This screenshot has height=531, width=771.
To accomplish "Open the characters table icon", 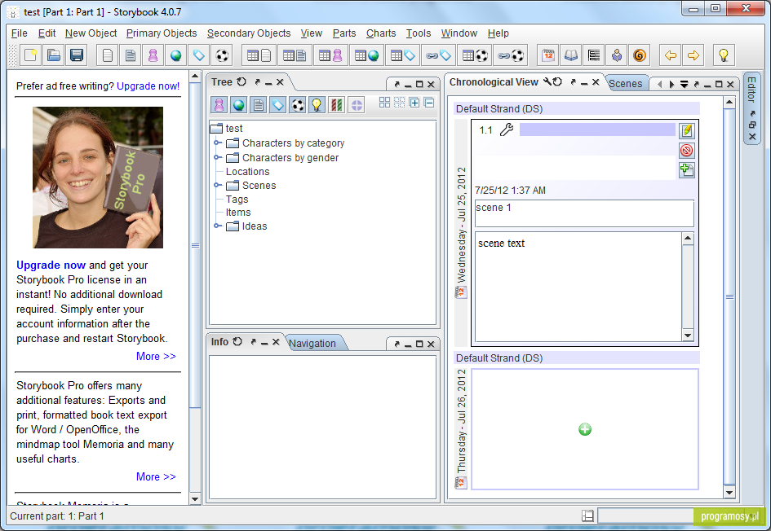I will (x=330, y=55).
